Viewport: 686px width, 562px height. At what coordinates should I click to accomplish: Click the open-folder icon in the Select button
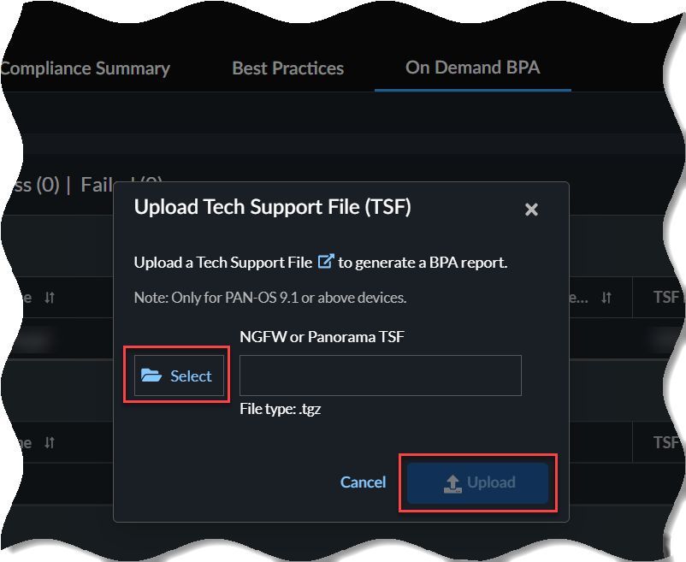tap(151, 376)
